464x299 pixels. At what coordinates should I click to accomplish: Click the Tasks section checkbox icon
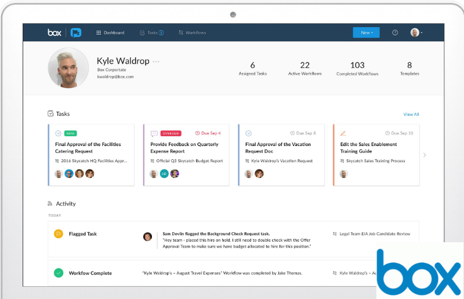(x=50, y=114)
